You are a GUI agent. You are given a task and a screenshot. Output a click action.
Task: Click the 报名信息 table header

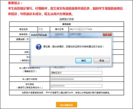[x=67, y=24]
